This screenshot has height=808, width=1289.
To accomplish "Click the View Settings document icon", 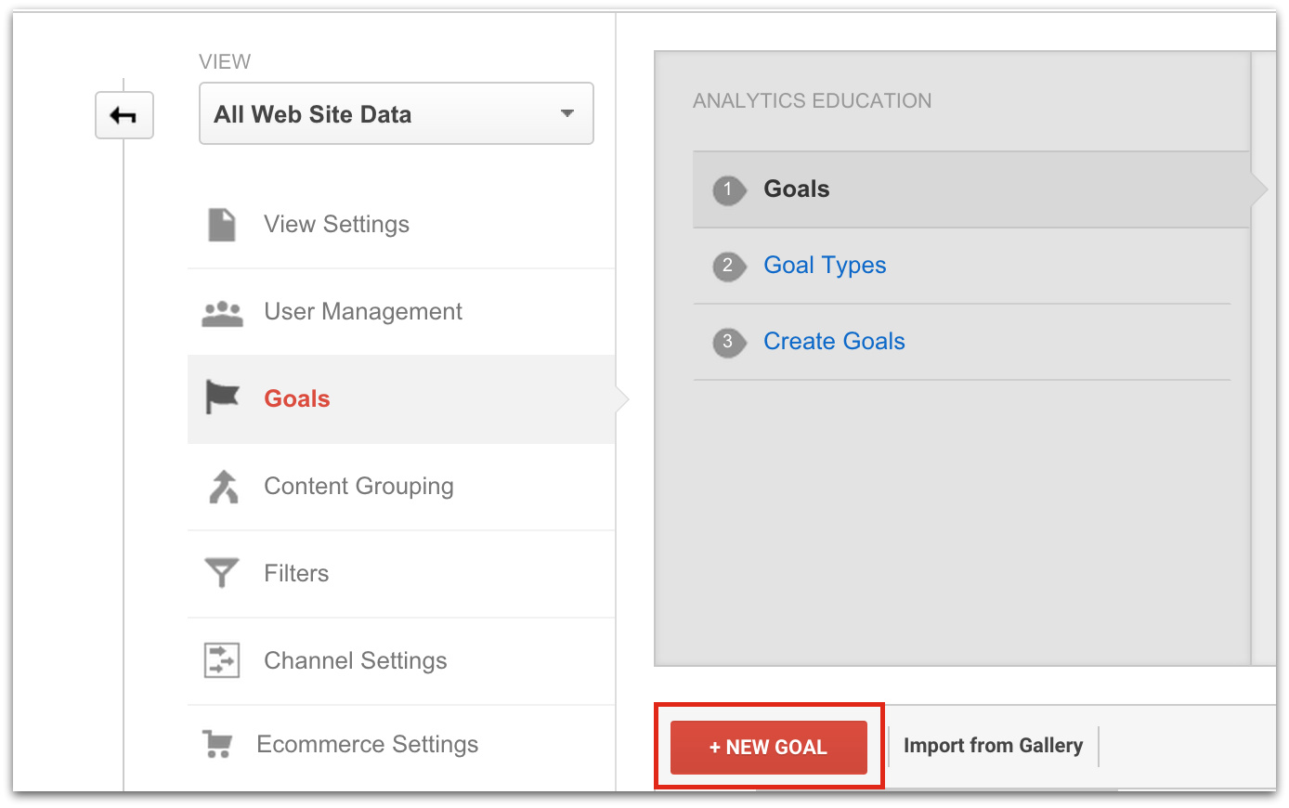I will coord(222,225).
